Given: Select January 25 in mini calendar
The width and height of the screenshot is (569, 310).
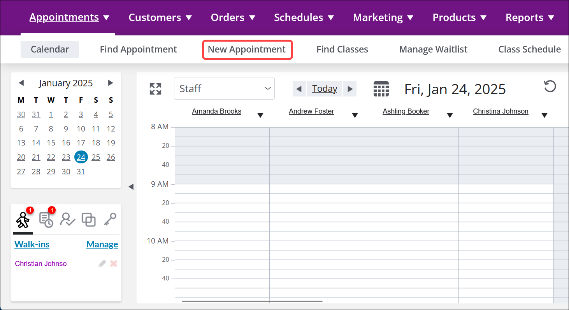Looking at the screenshot, I should 96,157.
